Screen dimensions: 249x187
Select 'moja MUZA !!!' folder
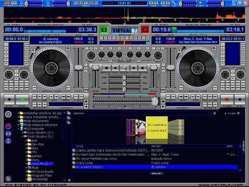[x=42, y=164]
